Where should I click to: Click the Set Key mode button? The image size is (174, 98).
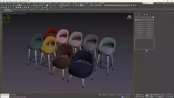(151, 97)
